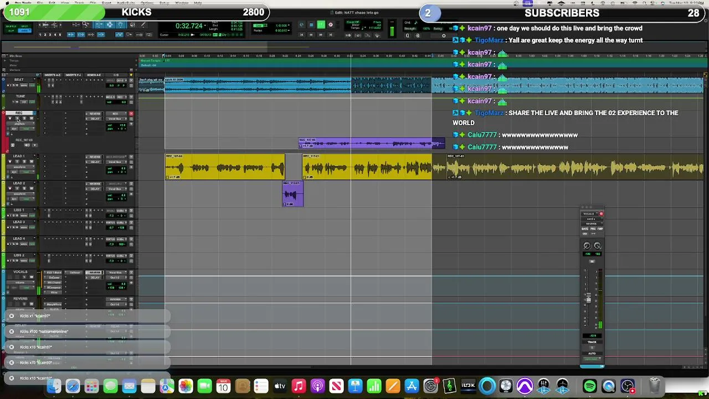Open OBS from the dock

[x=628, y=386]
